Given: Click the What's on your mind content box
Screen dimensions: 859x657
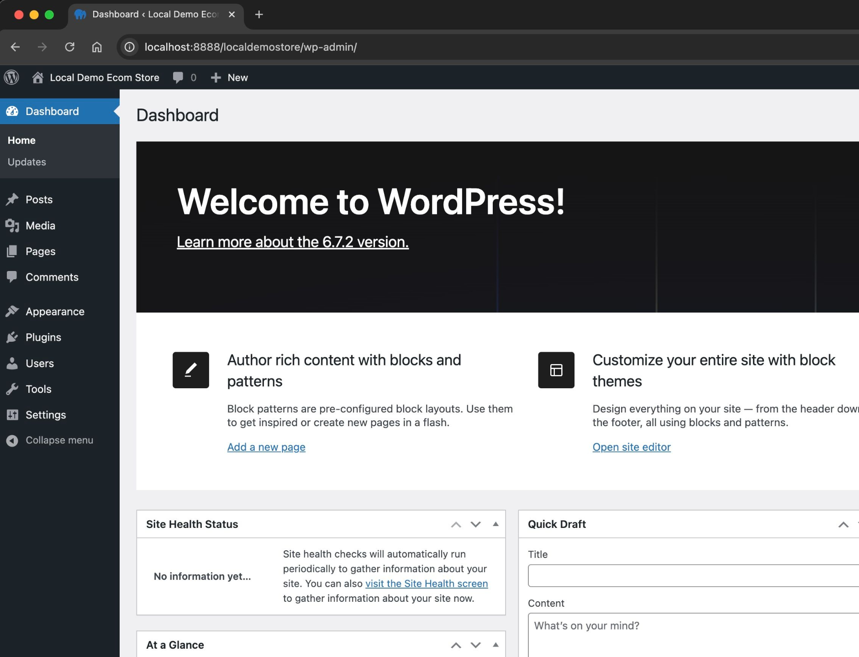Looking at the screenshot, I should pos(693,635).
